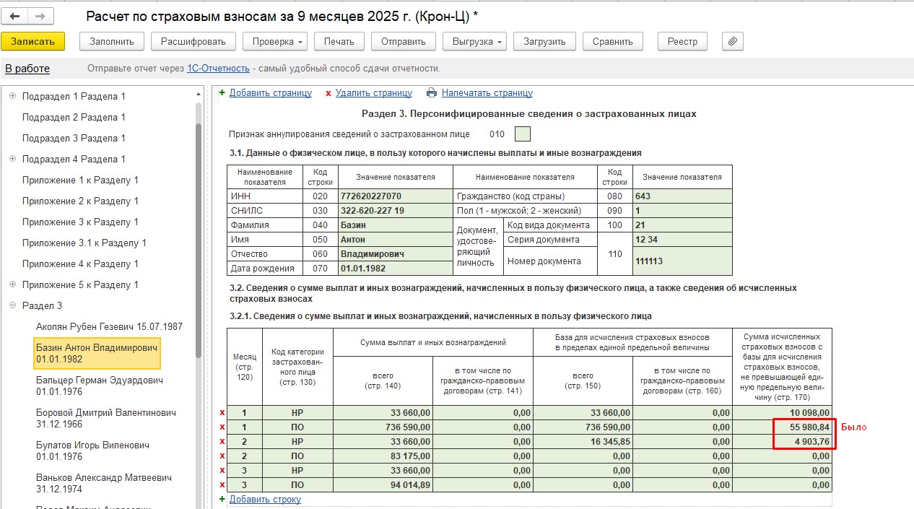Collapse the Раздел 3 tree node
914x509 pixels.
12,305
